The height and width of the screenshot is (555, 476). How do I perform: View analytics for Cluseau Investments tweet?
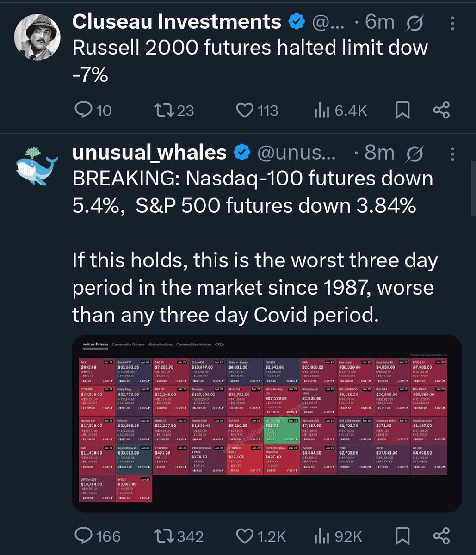(x=321, y=110)
